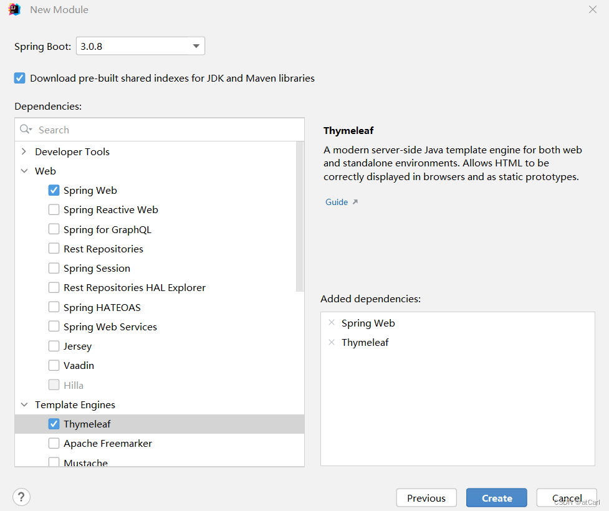Tick the Vaadin checkbox
The width and height of the screenshot is (609, 511).
(x=54, y=365)
